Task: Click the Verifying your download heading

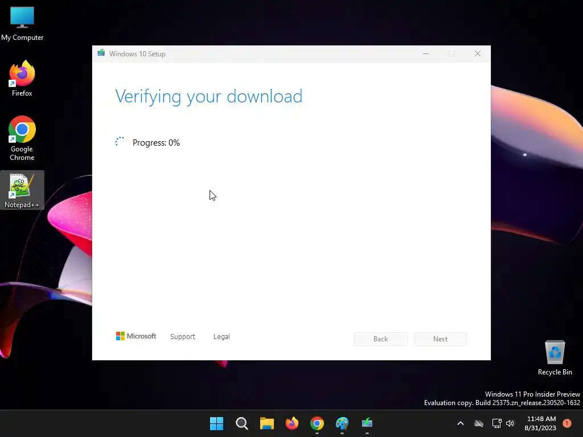Action: click(208, 97)
